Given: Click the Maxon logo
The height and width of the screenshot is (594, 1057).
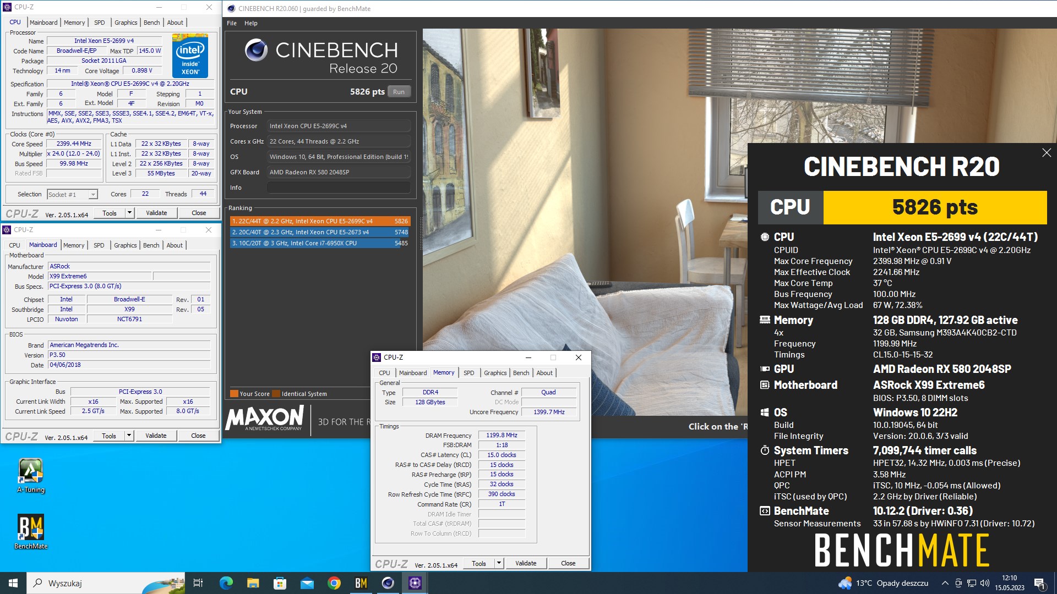Looking at the screenshot, I should point(265,418).
